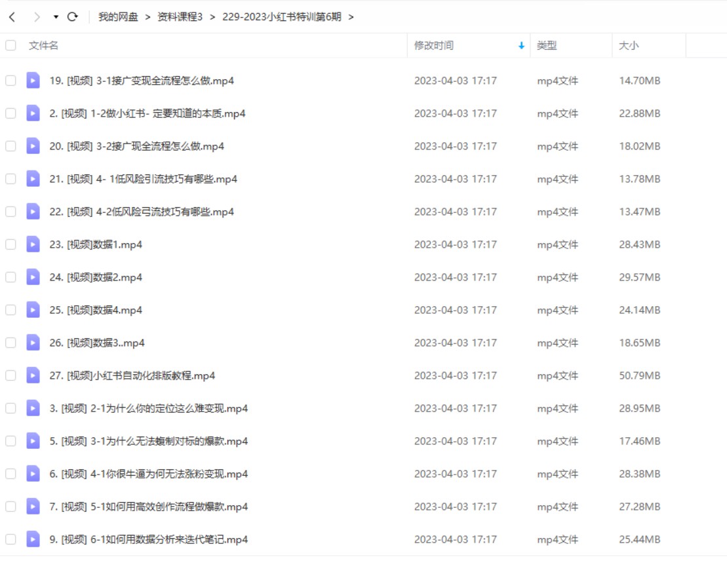The height and width of the screenshot is (561, 727).
Task: Open 229-2023小红书特训第6期 breadcrumb
Action: tap(281, 17)
